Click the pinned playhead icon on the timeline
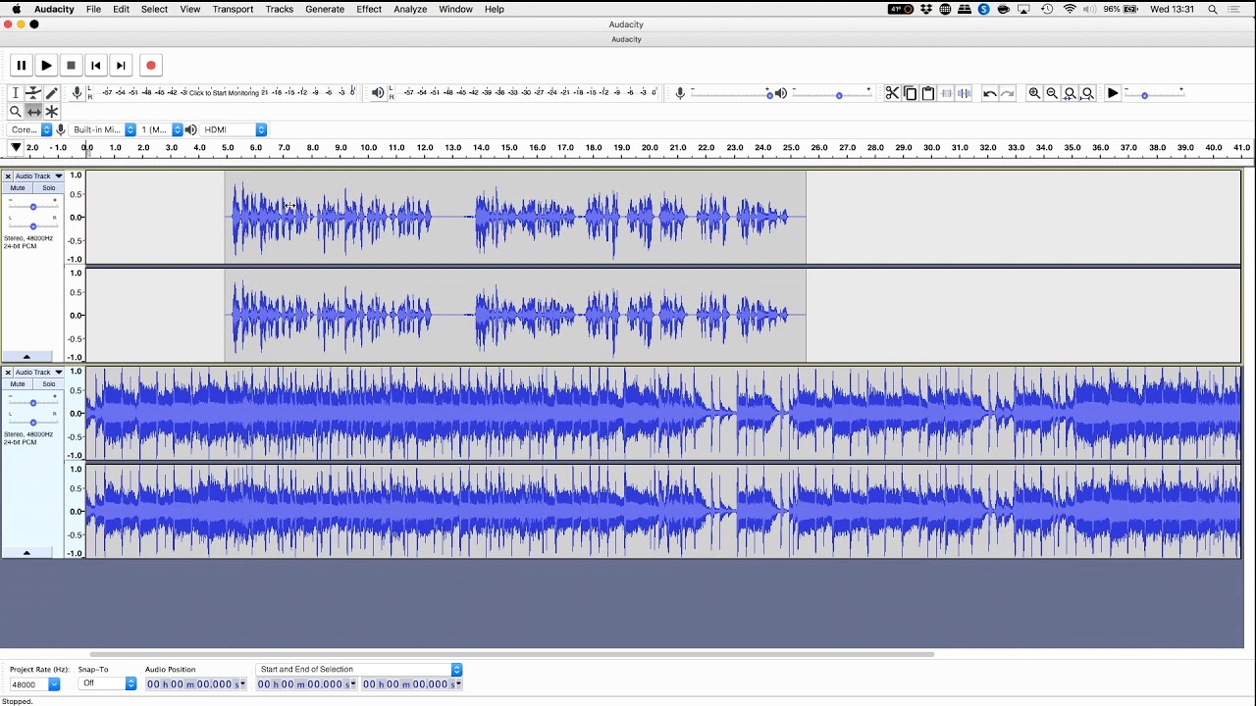Image resolution: width=1256 pixels, height=706 pixels. (x=16, y=147)
